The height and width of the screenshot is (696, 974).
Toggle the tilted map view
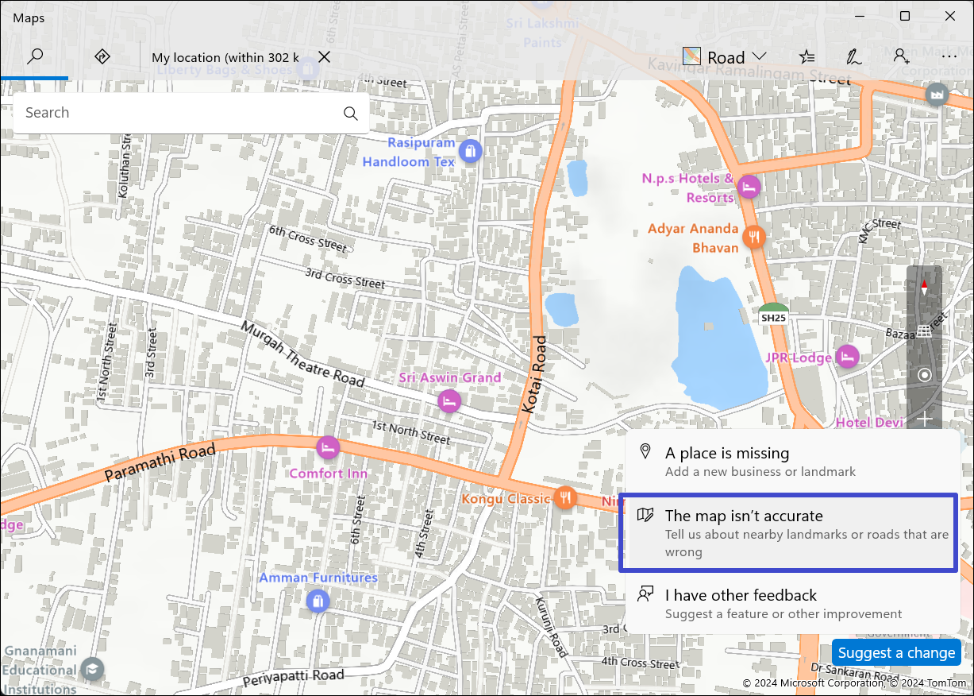924,331
